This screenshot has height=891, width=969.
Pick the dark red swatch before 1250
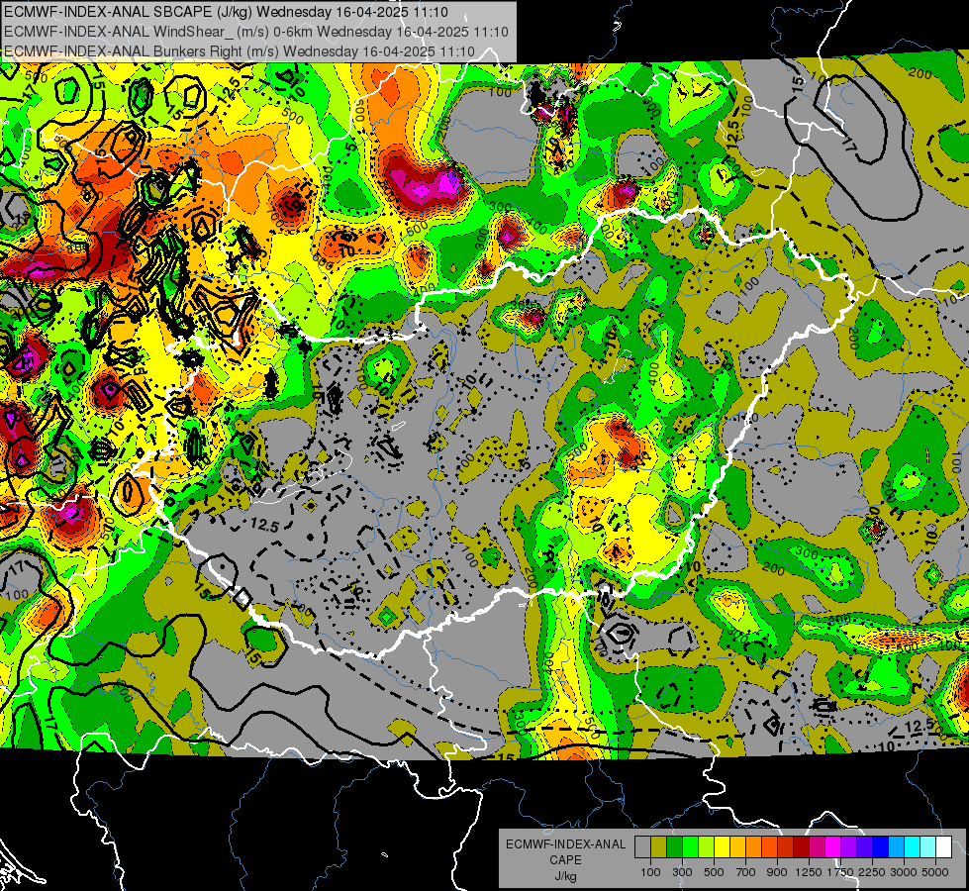801,846
